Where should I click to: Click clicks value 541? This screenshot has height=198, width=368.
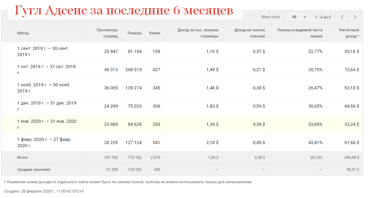pyautogui.click(x=156, y=143)
